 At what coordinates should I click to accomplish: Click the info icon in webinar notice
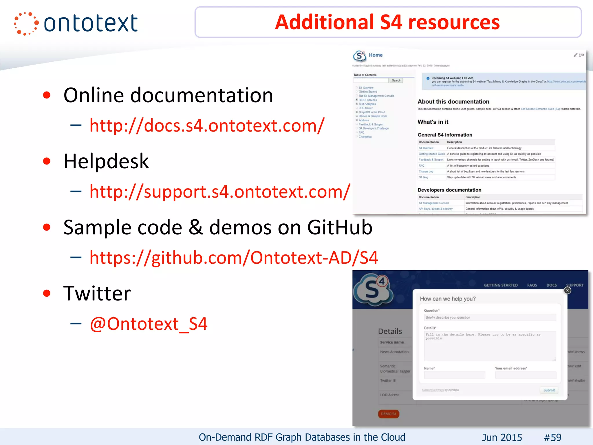[428, 78]
